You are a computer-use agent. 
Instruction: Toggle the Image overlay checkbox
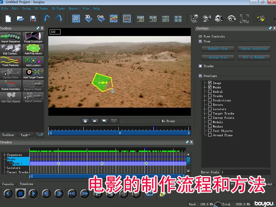210,83
